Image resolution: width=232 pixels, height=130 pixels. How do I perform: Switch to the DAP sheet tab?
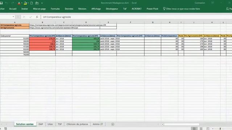coord(41,124)
